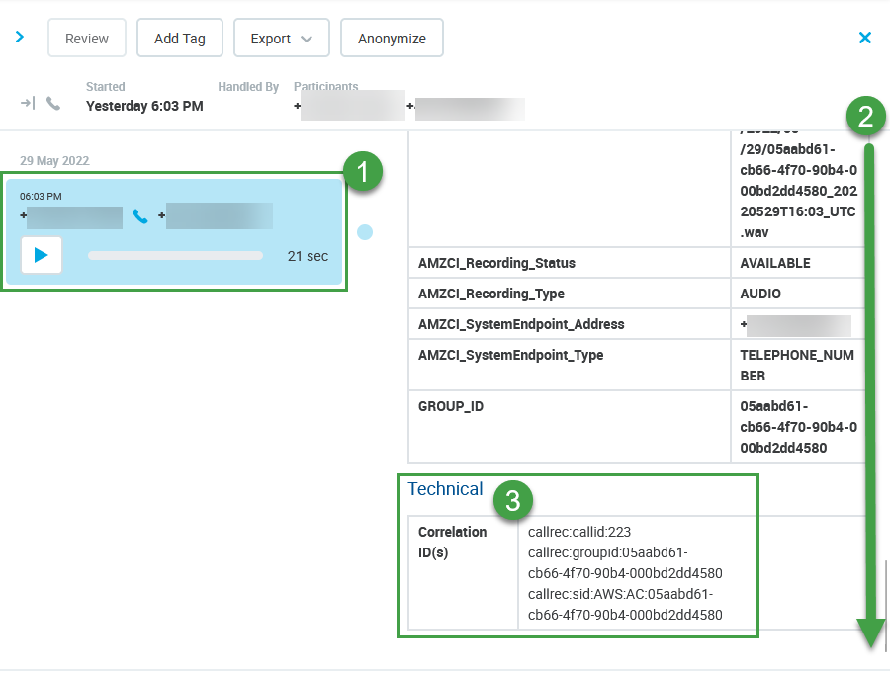Select the GROUP_ID row label
Viewport: 890px width, 675px height.
pos(451,406)
